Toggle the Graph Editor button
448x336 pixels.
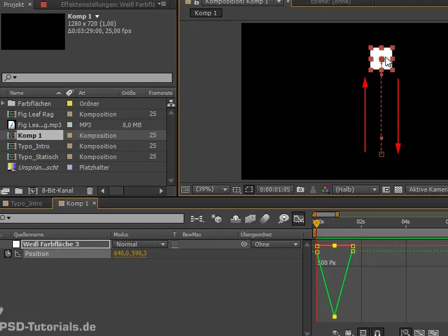(x=299, y=218)
